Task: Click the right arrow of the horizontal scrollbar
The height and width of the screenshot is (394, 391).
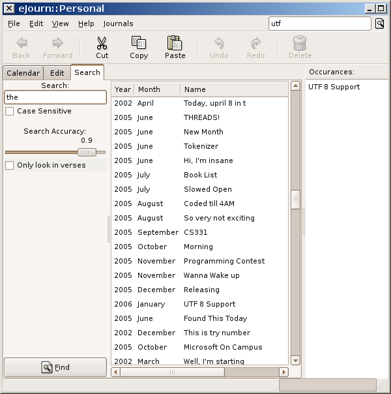Action: 284,372
